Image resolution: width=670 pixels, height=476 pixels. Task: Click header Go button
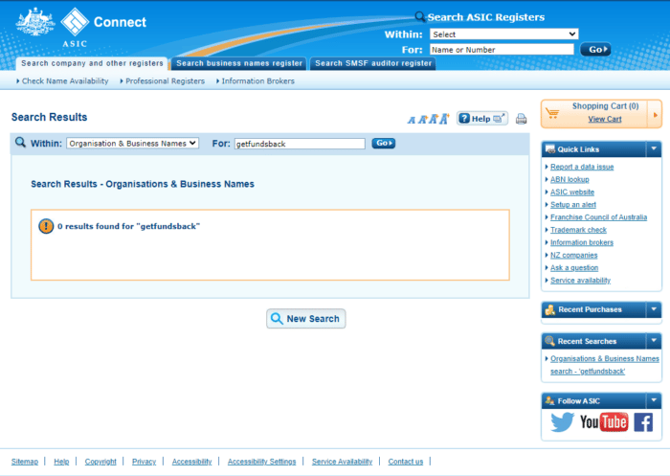tap(595, 50)
